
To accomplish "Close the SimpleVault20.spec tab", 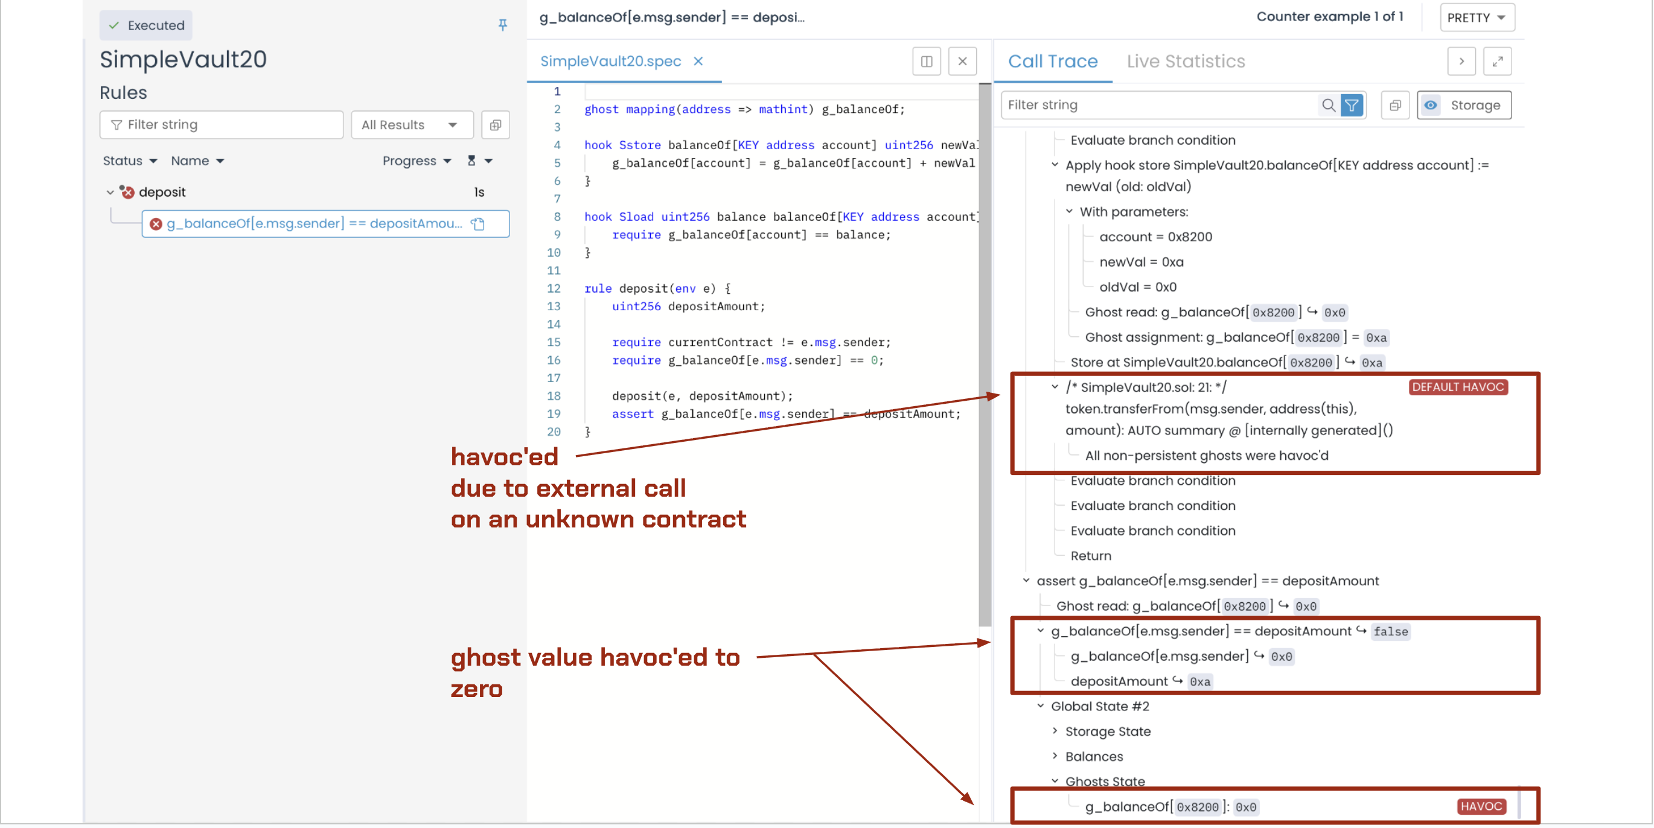I will [698, 61].
